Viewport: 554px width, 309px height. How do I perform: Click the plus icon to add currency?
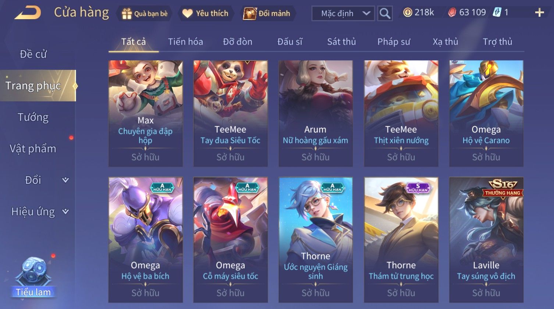click(x=539, y=13)
